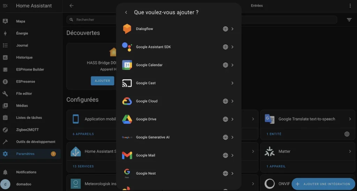Screen dimensions: 357x191
Task: Click the Application mobile phone icon
Action: [x=76, y=119]
